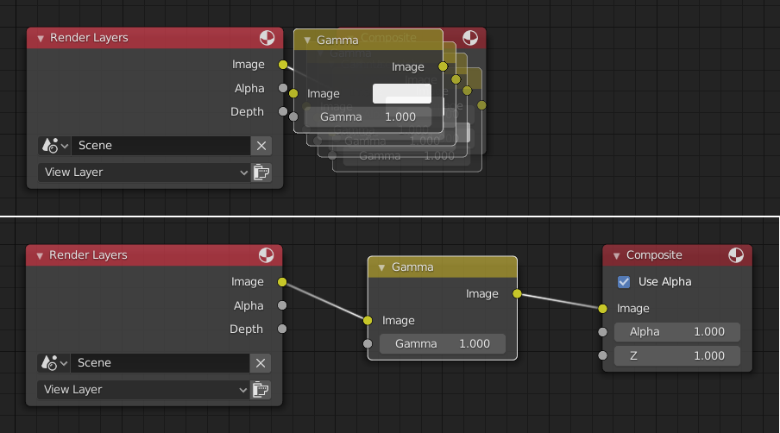780x433 pixels.
Task: Unlink Scene with the X in the lower Render Layers node
Action: (x=261, y=363)
